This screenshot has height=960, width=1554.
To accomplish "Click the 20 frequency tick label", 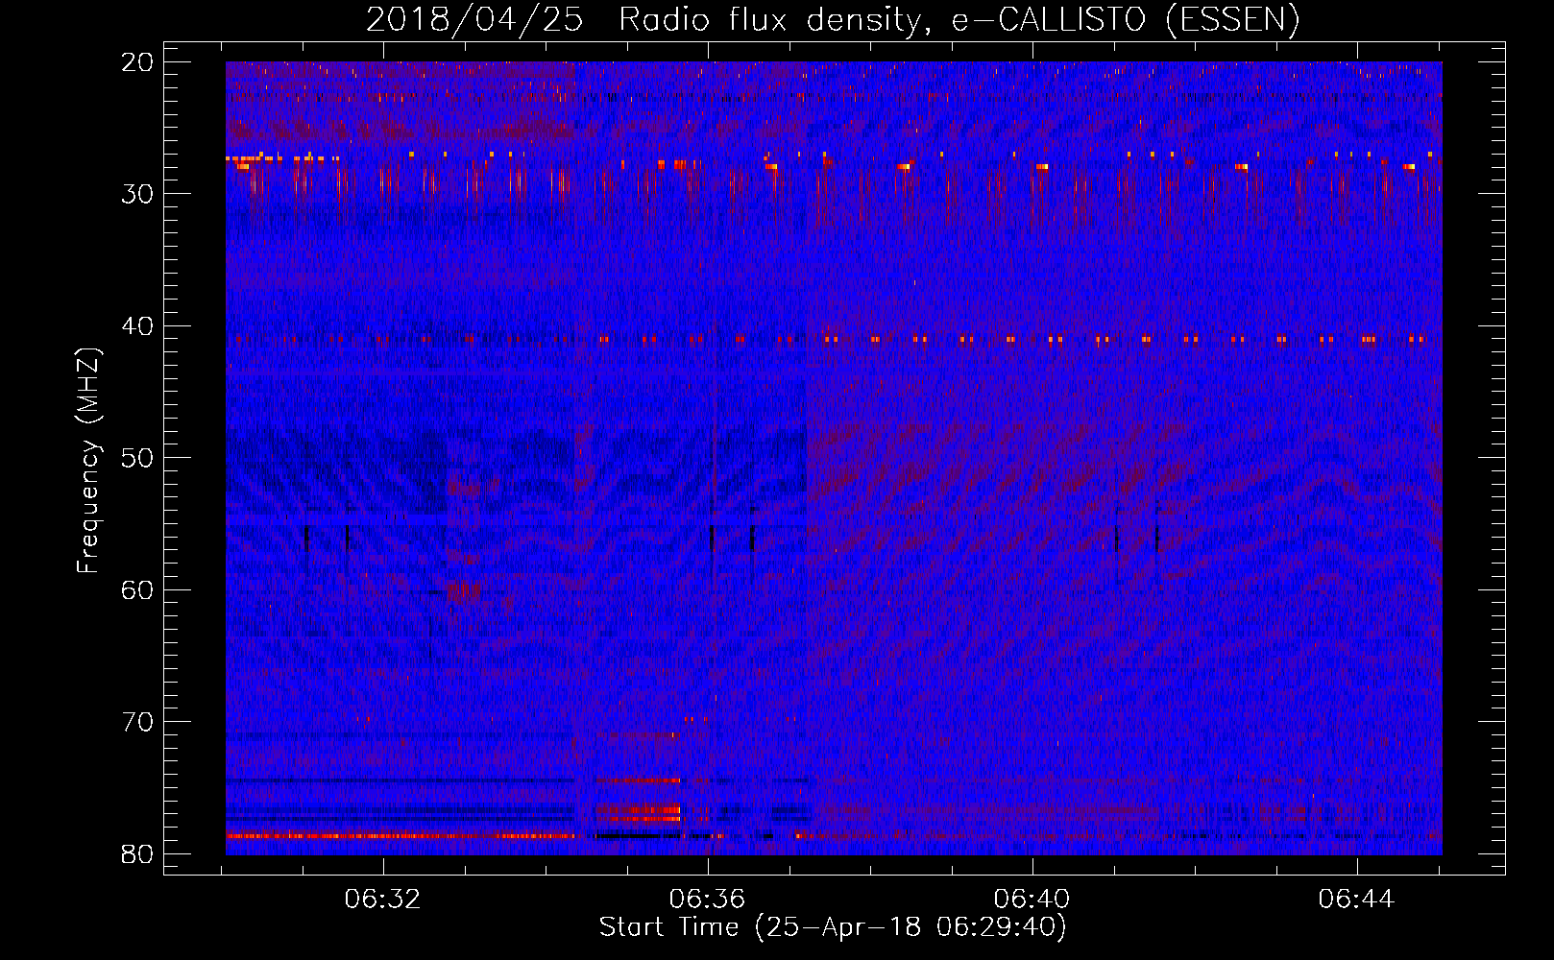I will (138, 62).
